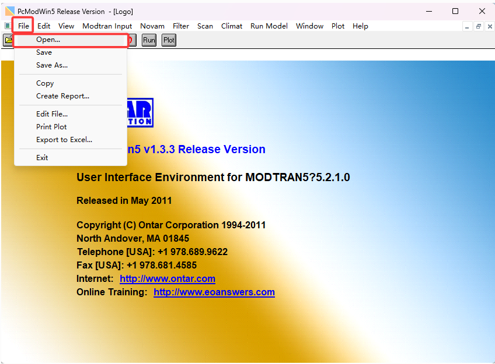Close the Logo child window

(x=490, y=26)
